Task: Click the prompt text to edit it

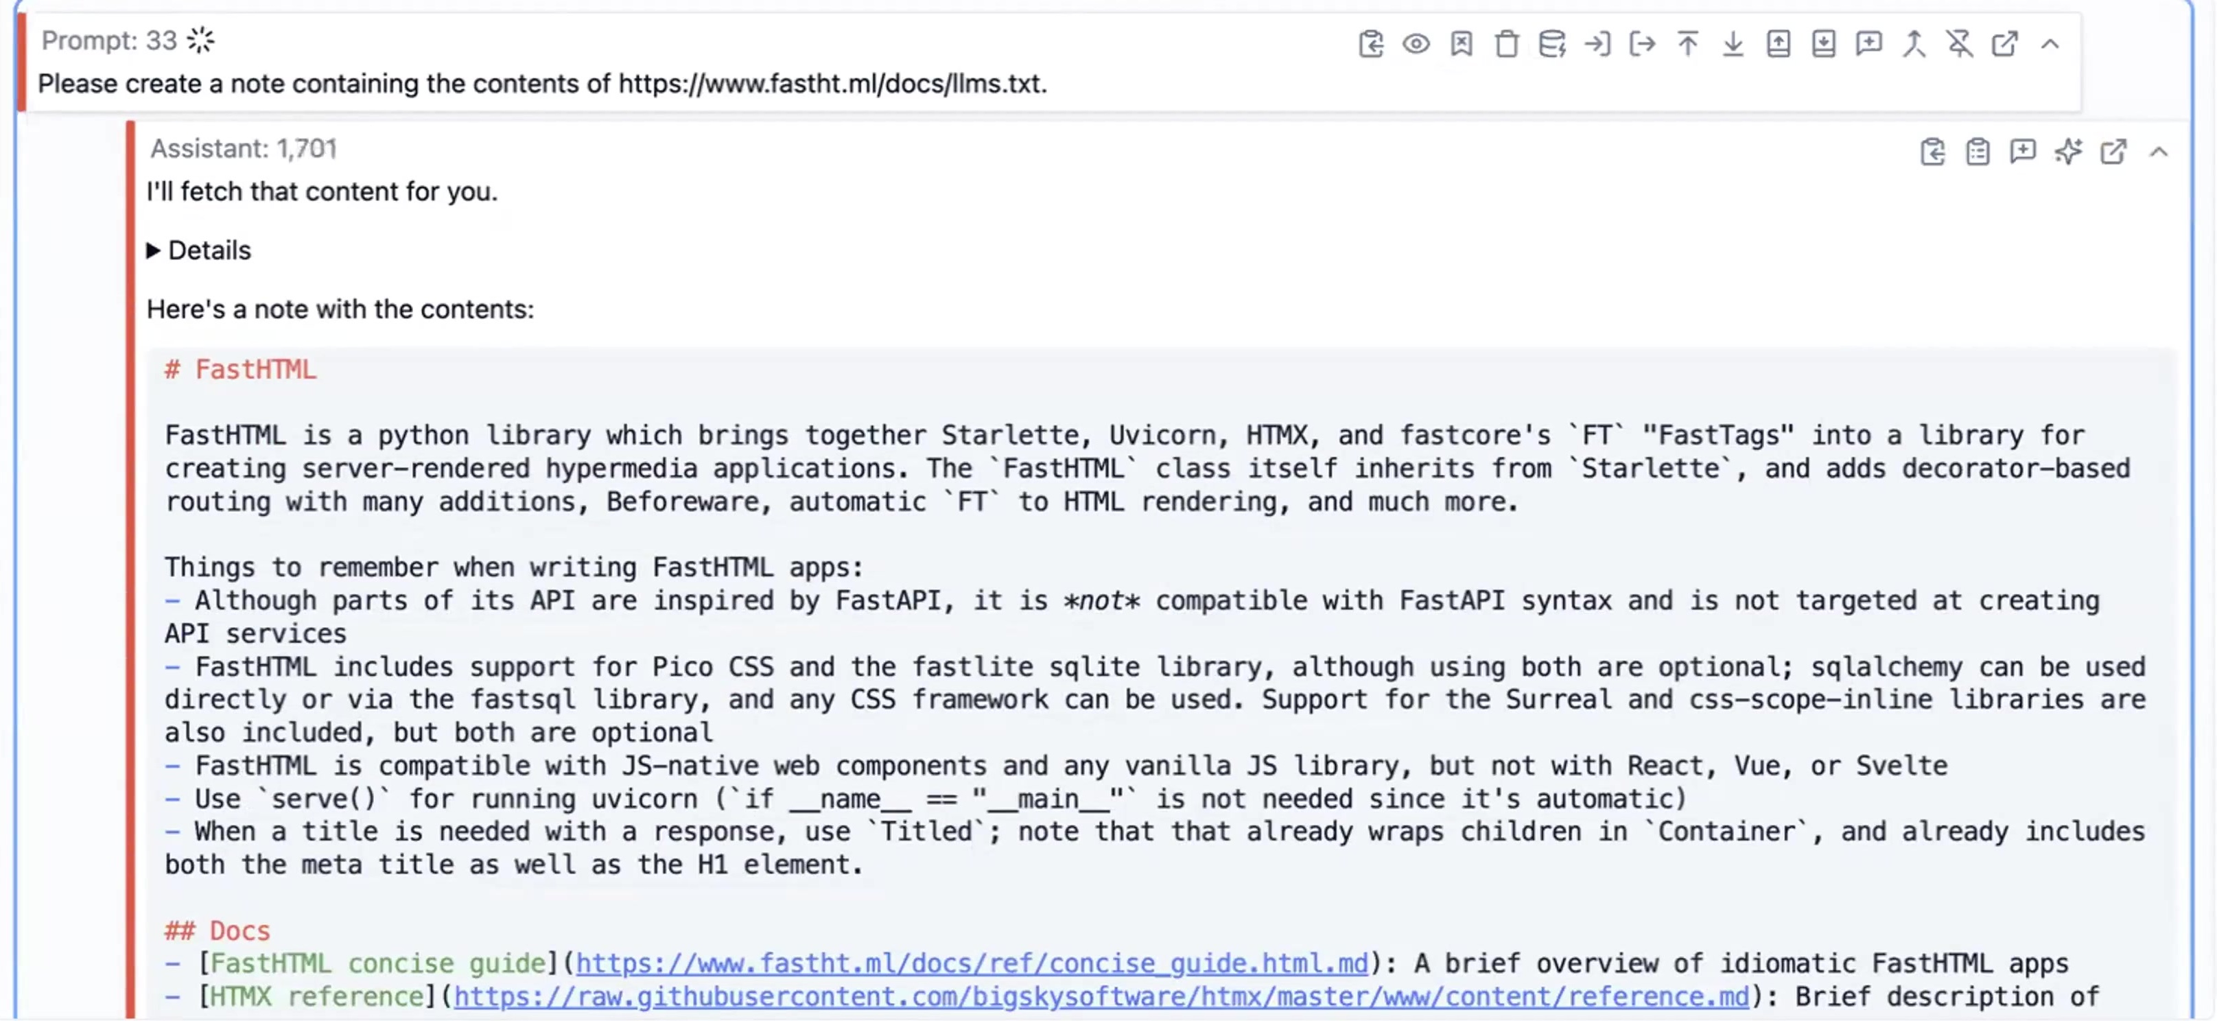Action: click(x=542, y=84)
